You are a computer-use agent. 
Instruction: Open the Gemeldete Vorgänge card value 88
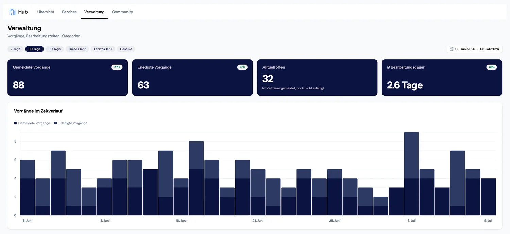(18, 85)
